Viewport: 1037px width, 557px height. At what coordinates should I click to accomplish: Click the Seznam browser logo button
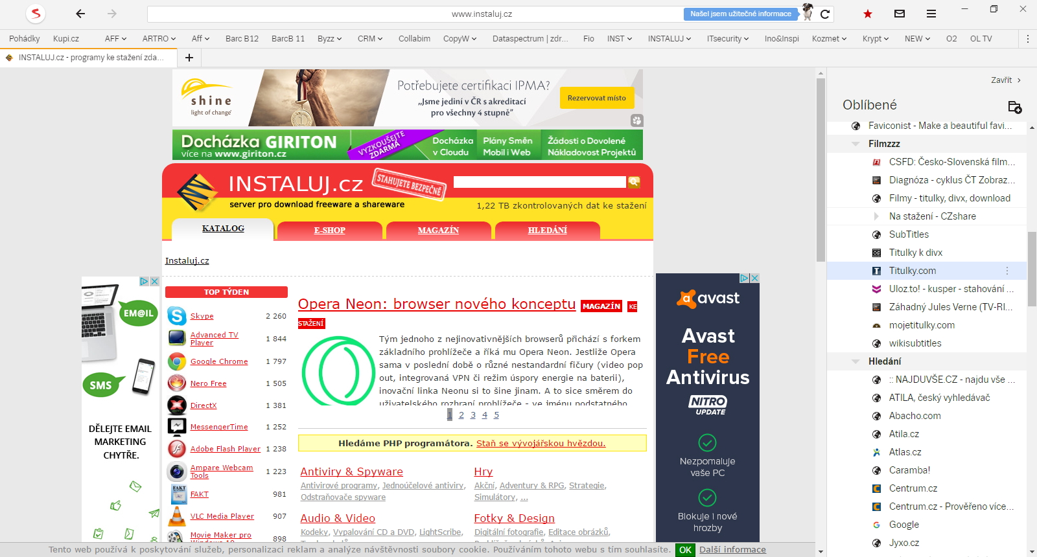pyautogui.click(x=36, y=14)
